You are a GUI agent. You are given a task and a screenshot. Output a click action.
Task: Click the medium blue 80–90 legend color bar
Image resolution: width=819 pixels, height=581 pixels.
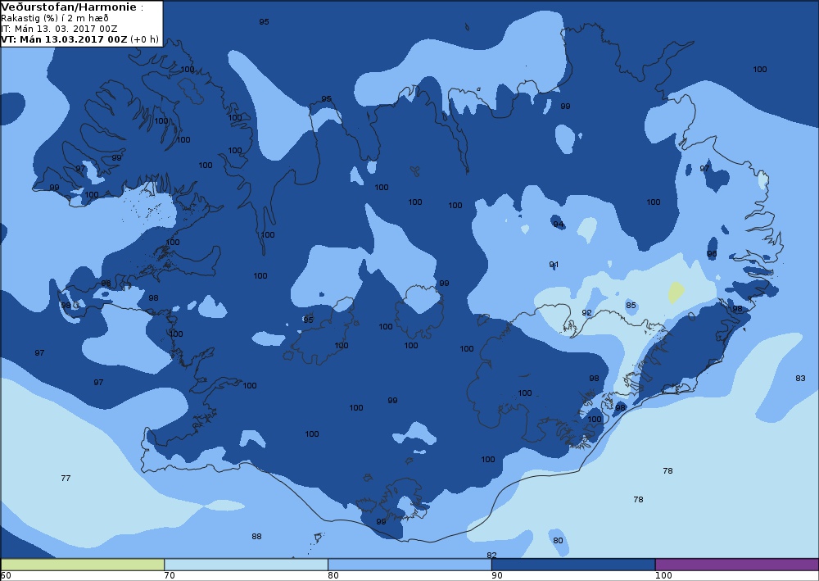pos(409,565)
